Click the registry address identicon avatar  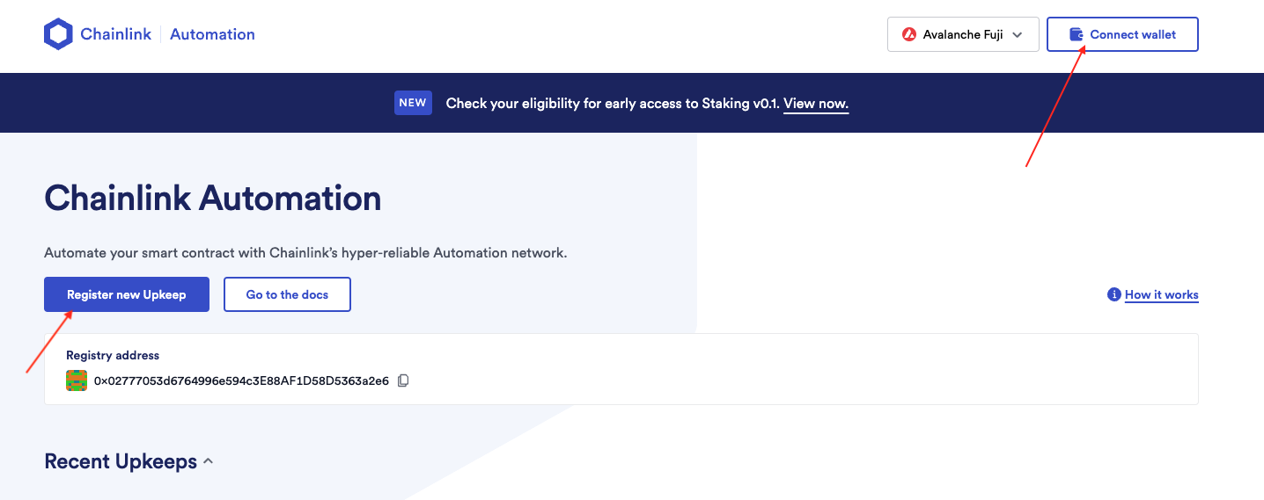77,380
